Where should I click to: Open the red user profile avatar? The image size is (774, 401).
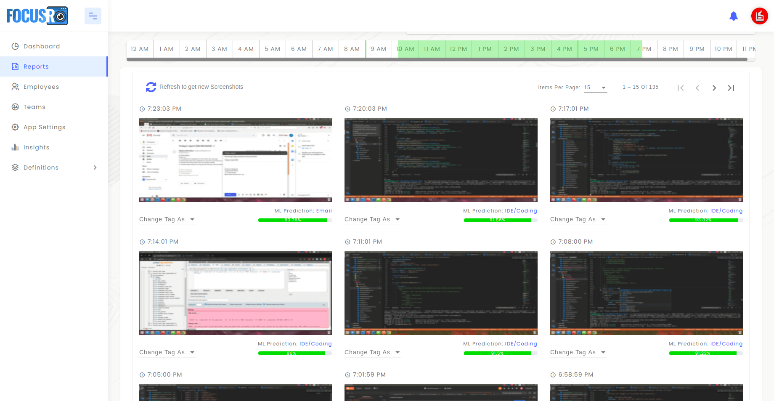[759, 16]
